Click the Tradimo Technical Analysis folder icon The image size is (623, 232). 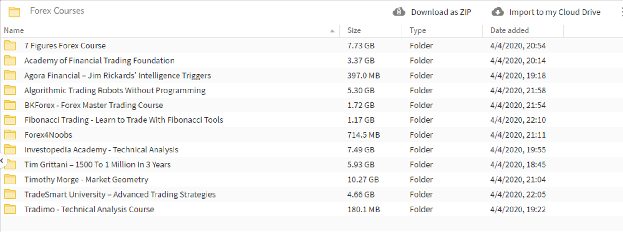(10, 209)
